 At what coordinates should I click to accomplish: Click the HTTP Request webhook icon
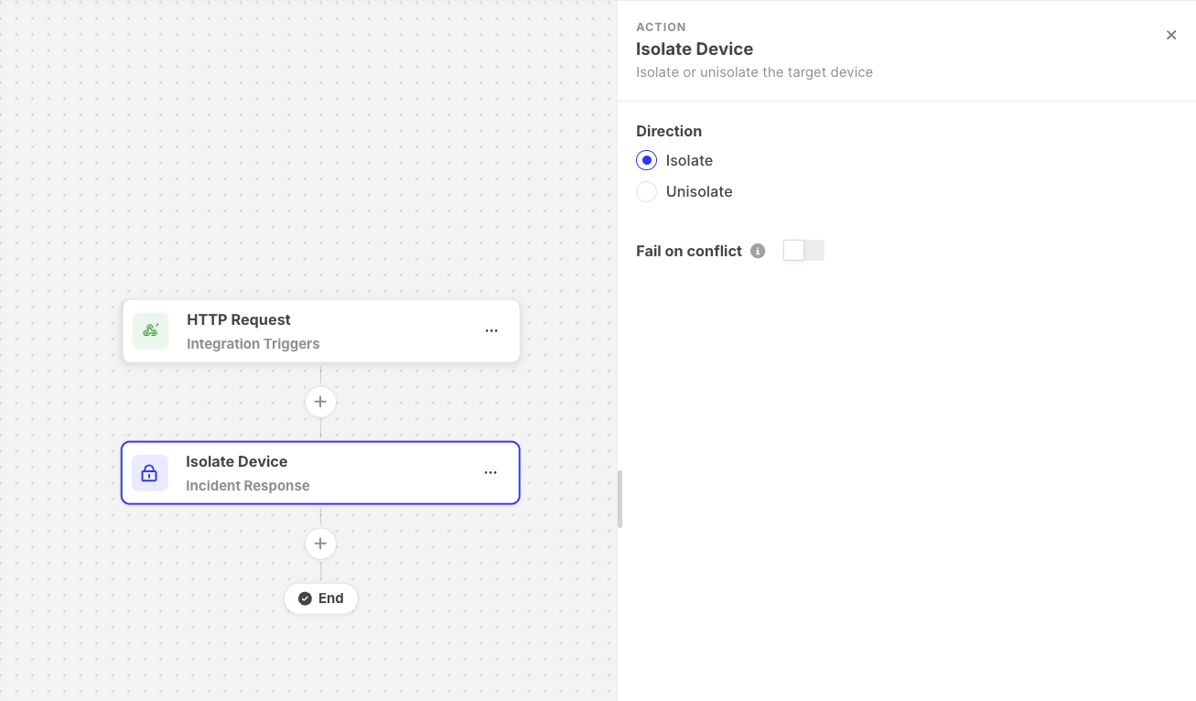(x=150, y=330)
